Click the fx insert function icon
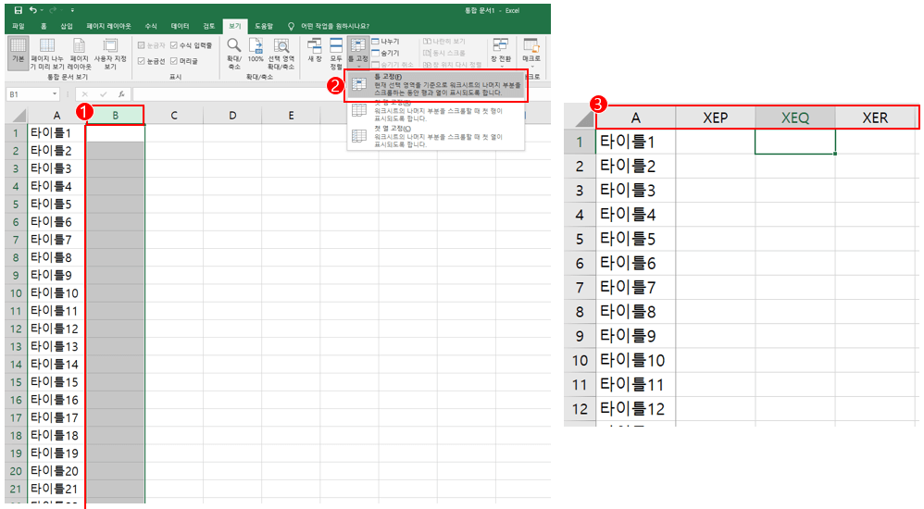Image resolution: width=924 pixels, height=509 pixels. tap(120, 94)
